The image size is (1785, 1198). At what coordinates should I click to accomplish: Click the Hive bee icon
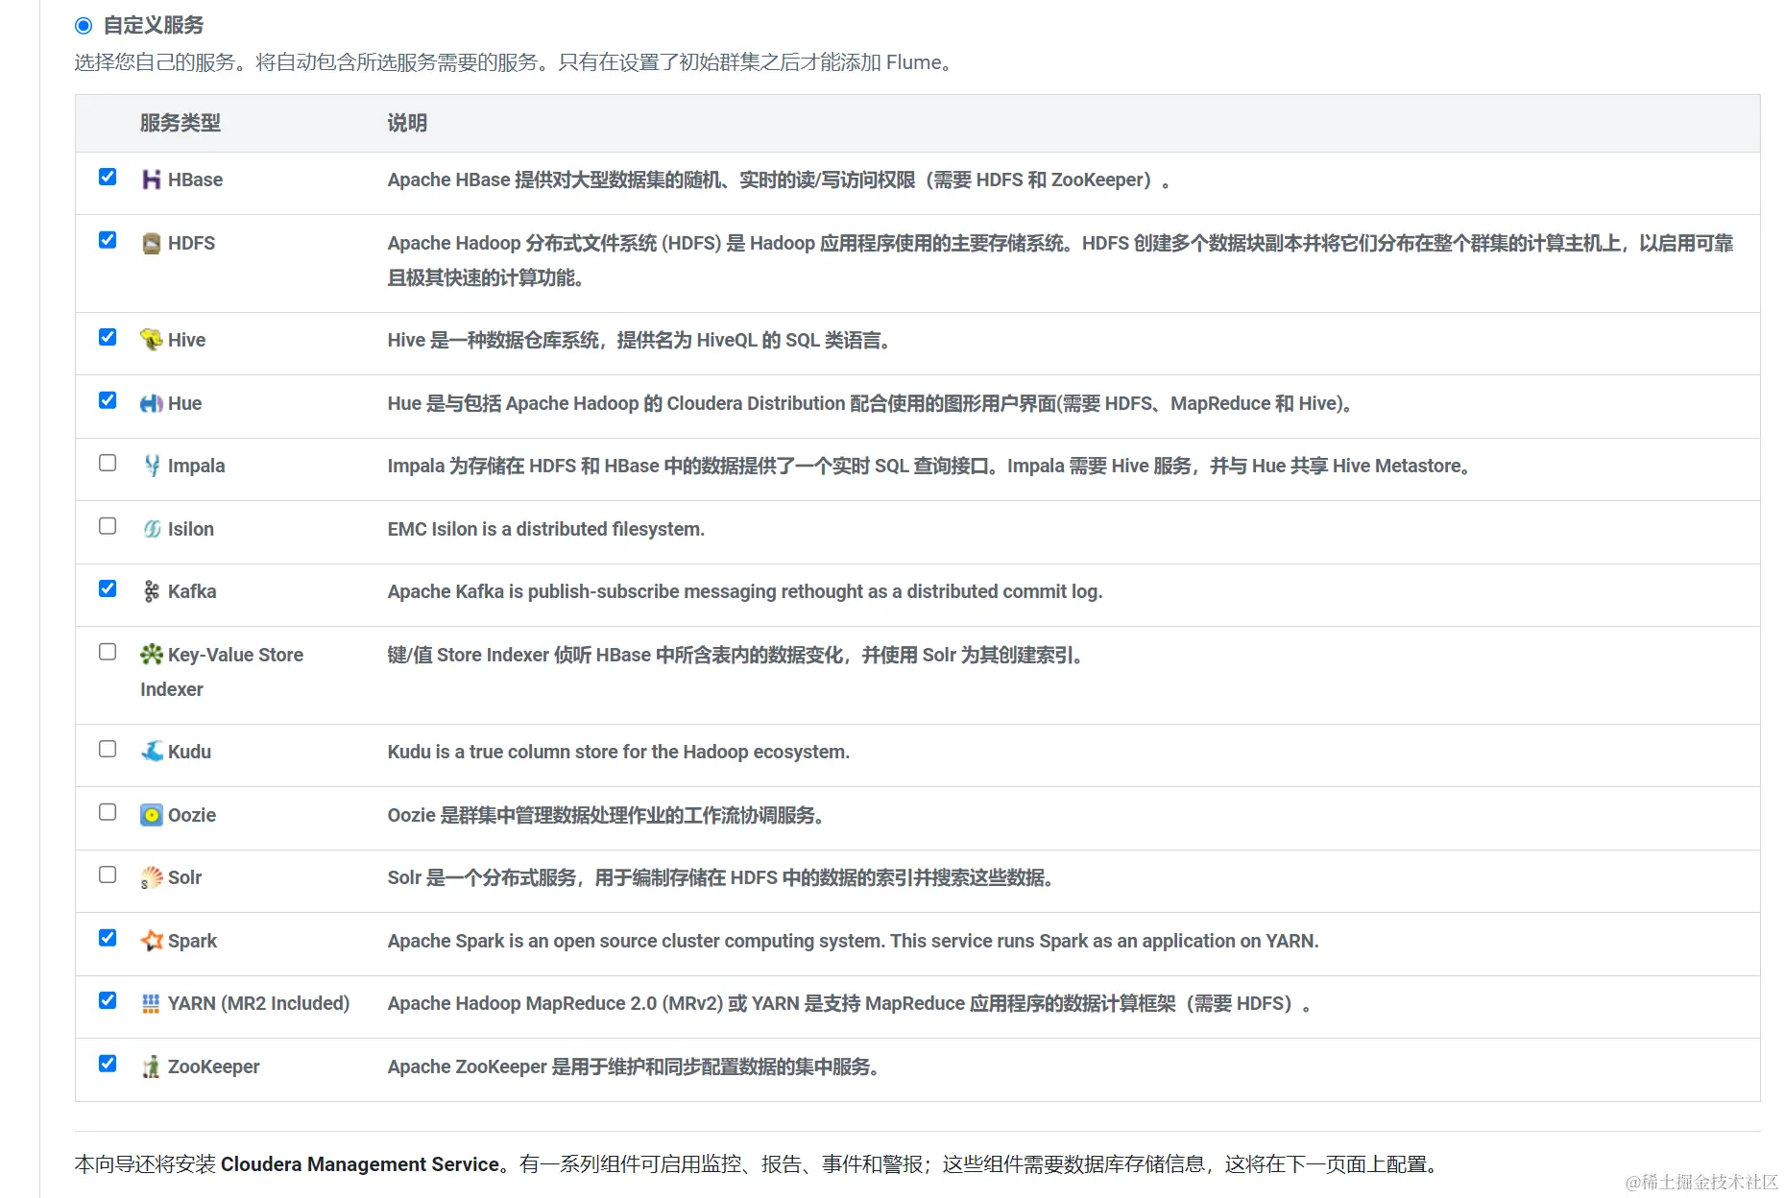click(151, 340)
